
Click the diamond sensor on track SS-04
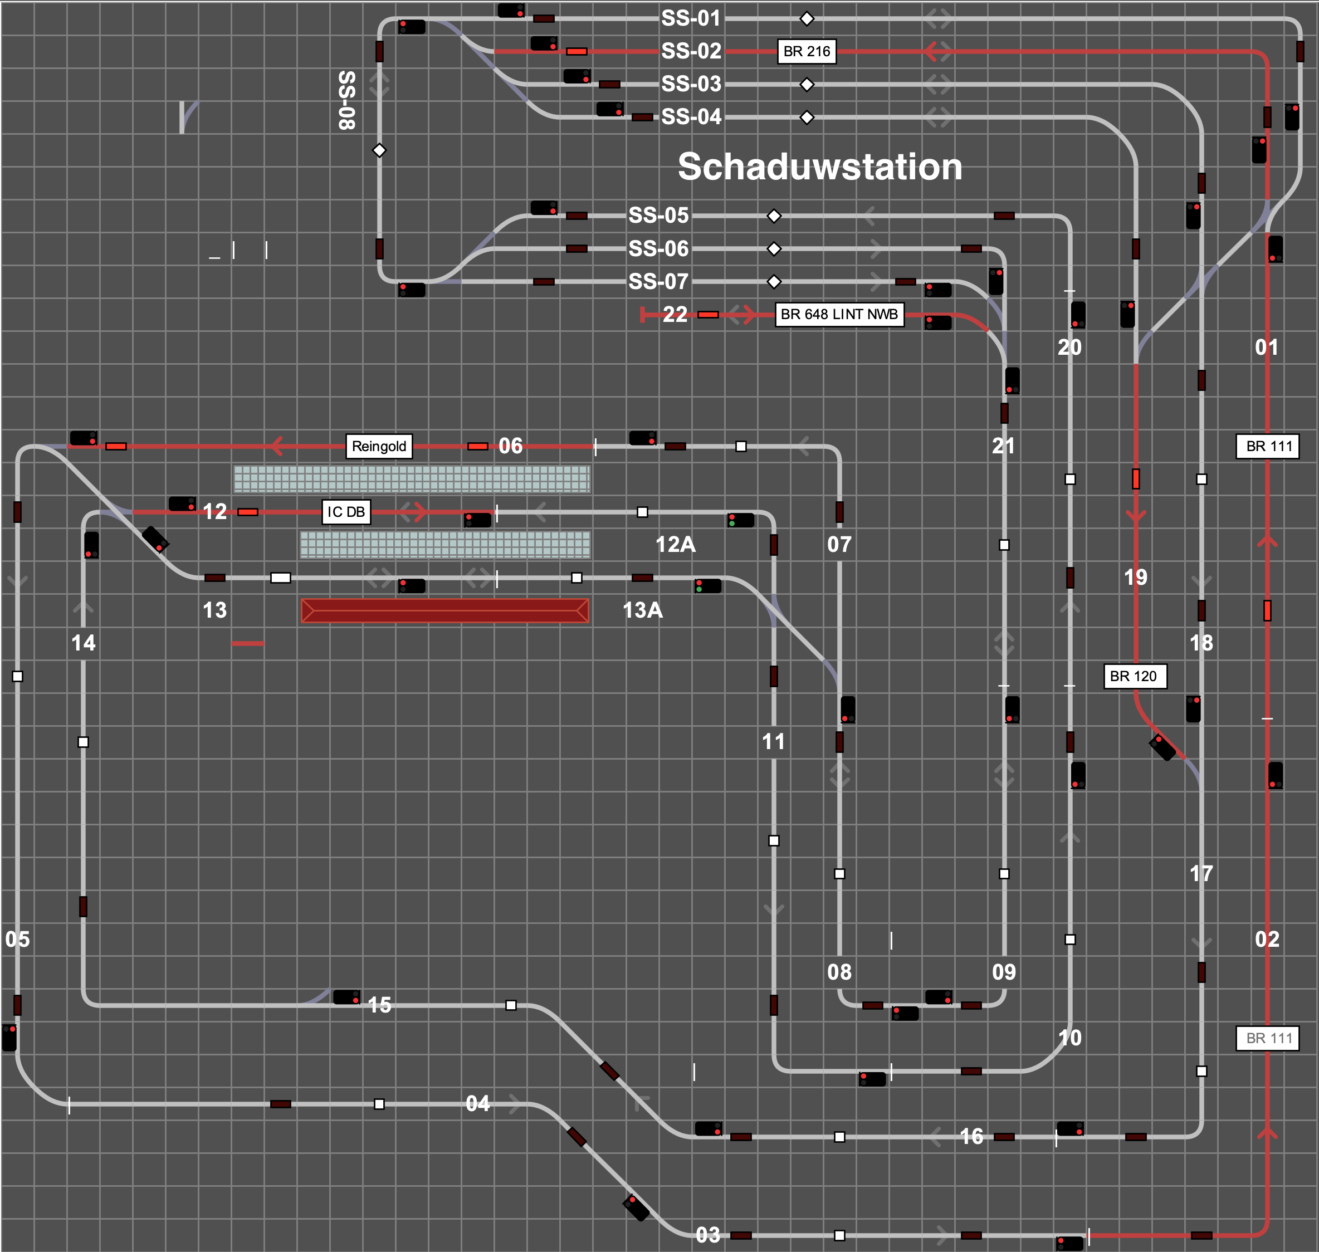click(x=807, y=118)
